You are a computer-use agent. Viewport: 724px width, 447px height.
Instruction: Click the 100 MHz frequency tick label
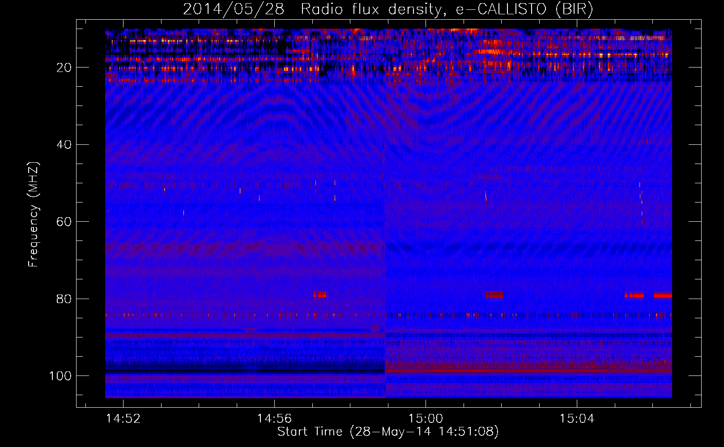(x=60, y=376)
